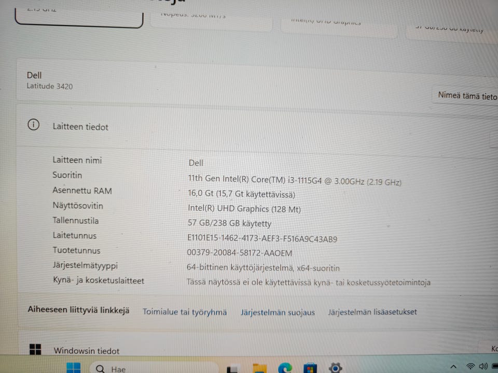Click the Windows logo beside Windowsin tiedot
498x373 pixels.
[35, 349]
